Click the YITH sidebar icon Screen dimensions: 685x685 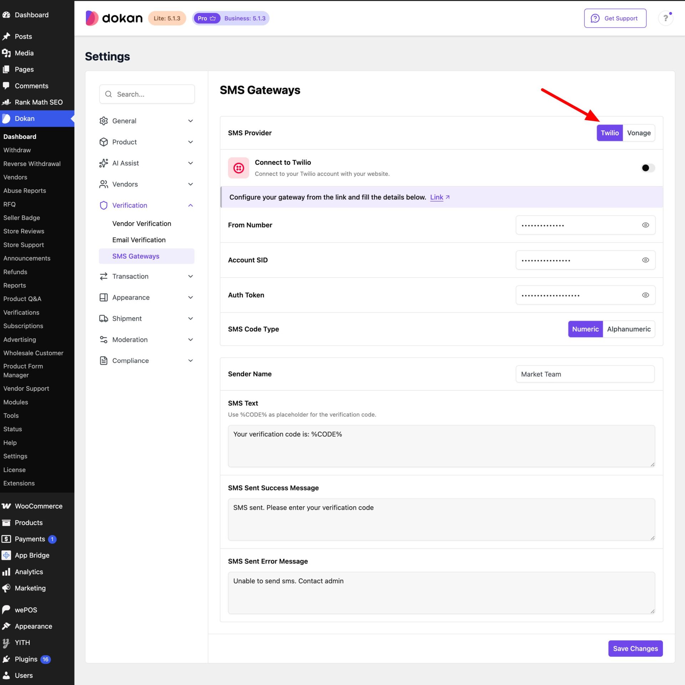pyautogui.click(x=6, y=643)
